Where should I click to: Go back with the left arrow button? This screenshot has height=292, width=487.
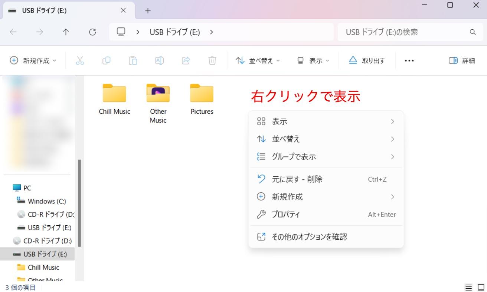(13, 32)
